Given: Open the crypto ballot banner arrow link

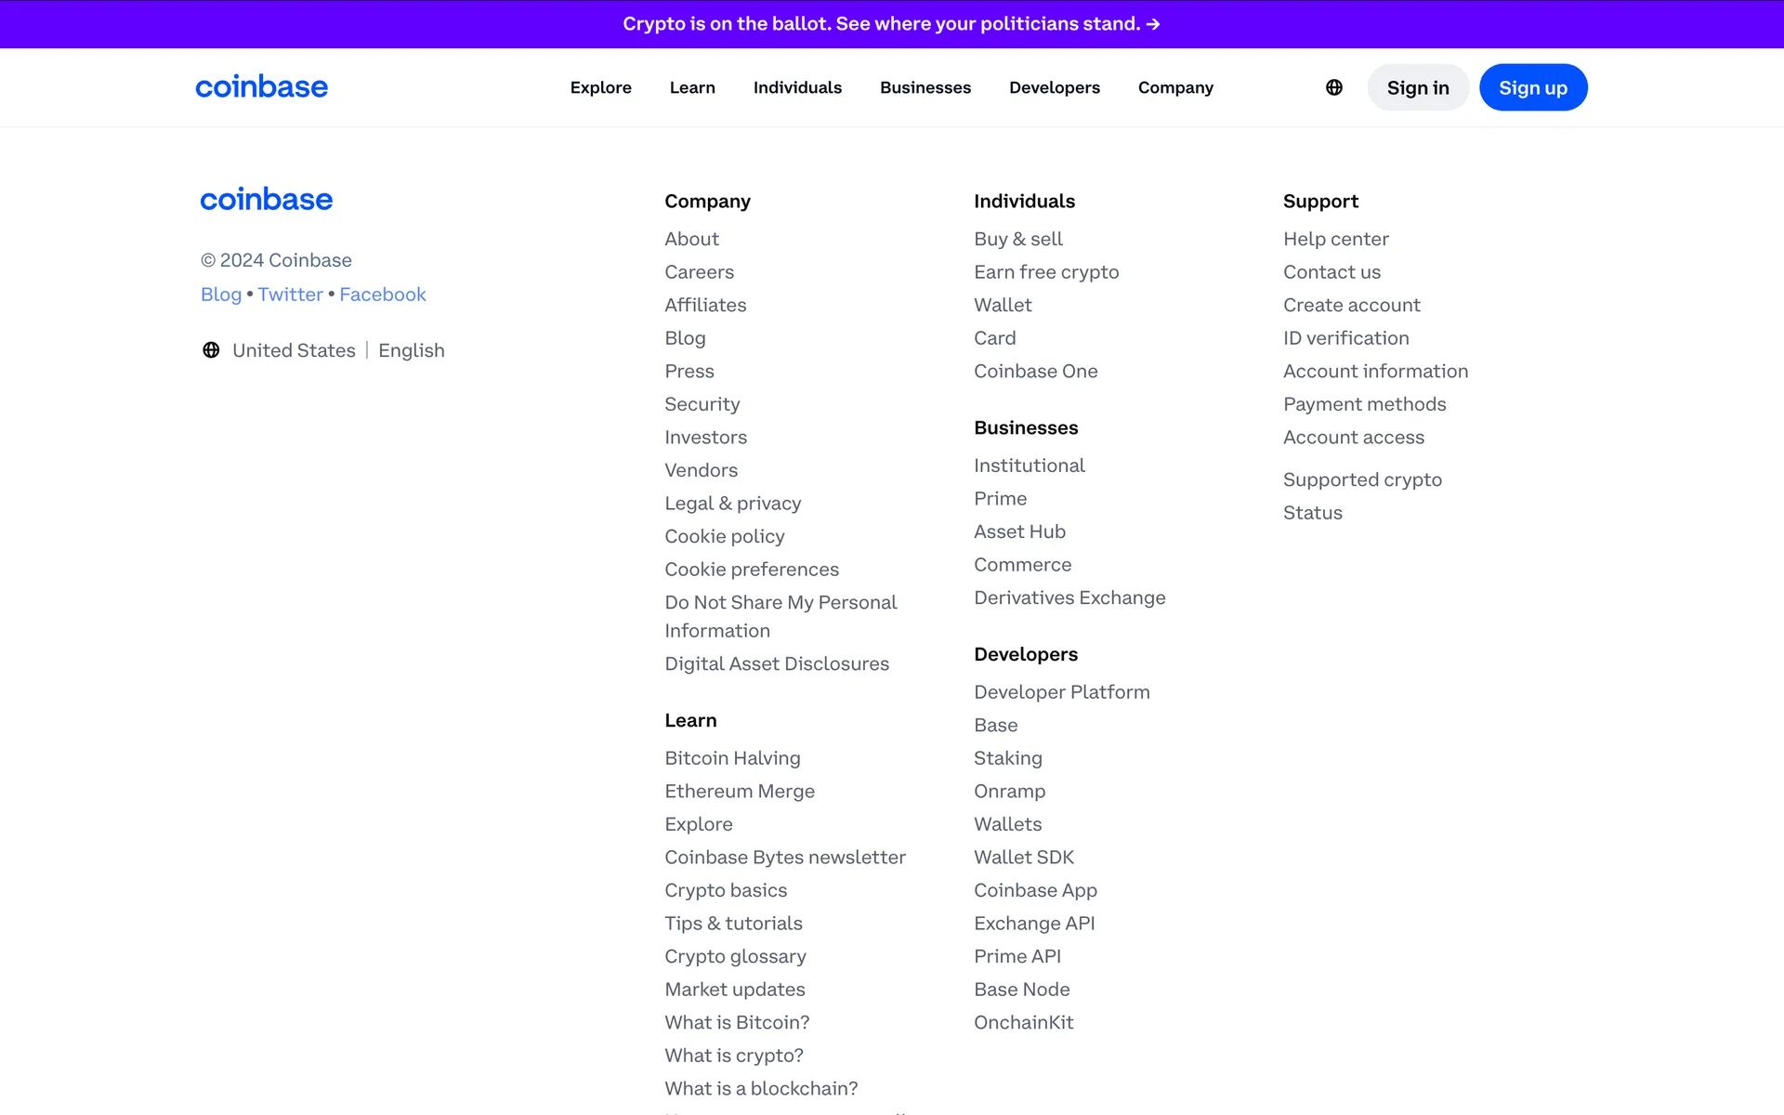Looking at the screenshot, I should coord(1152,24).
